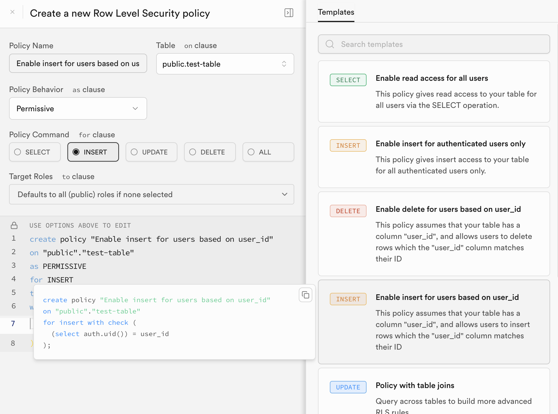The image size is (558, 414).
Task: Choose the UPDATE policy command
Action: [x=151, y=152]
